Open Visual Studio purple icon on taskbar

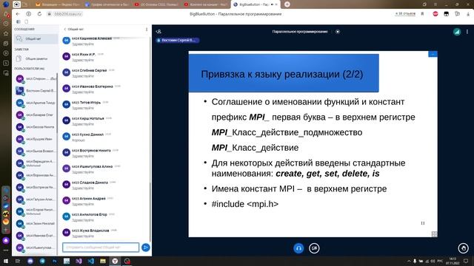[x=79, y=261]
